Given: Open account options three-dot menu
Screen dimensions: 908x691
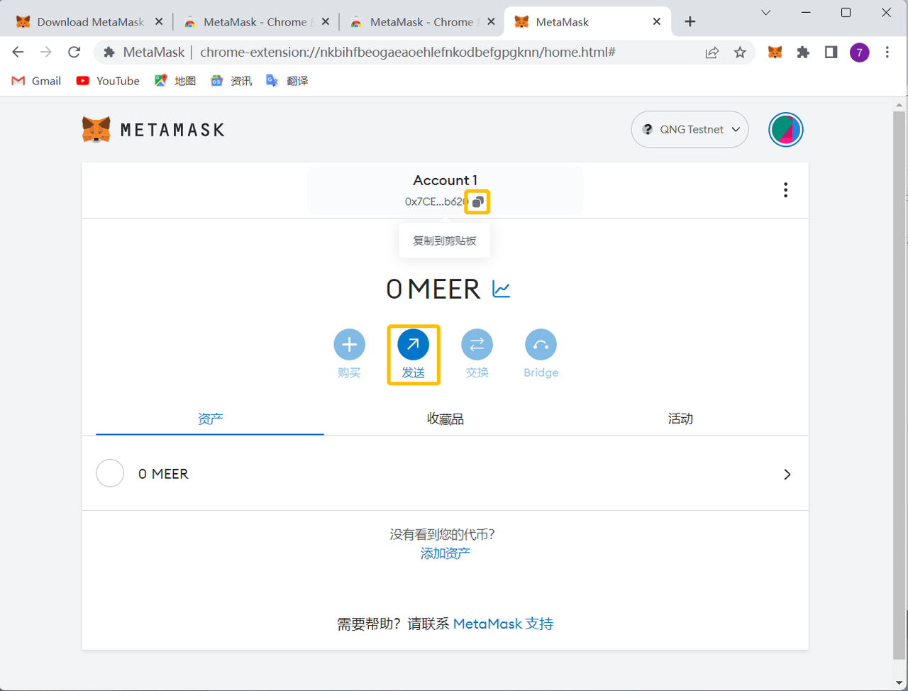Looking at the screenshot, I should pos(785,190).
